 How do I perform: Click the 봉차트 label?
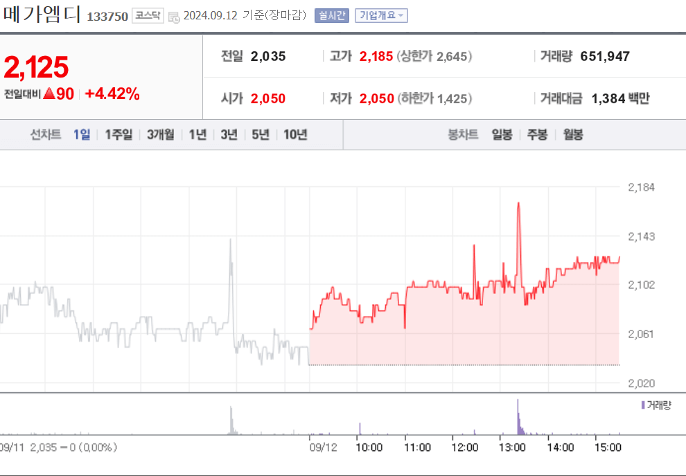point(463,134)
